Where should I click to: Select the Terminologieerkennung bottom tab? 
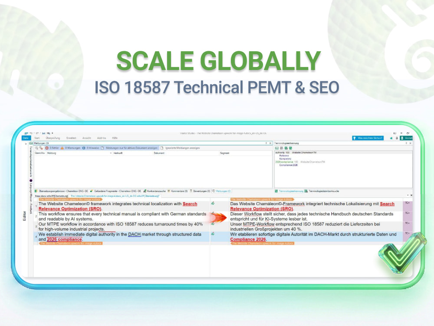(x=289, y=191)
